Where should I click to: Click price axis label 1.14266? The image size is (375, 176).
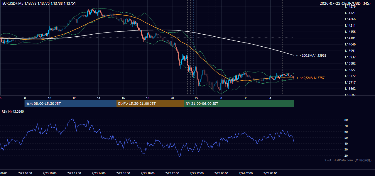[x=350, y=19]
